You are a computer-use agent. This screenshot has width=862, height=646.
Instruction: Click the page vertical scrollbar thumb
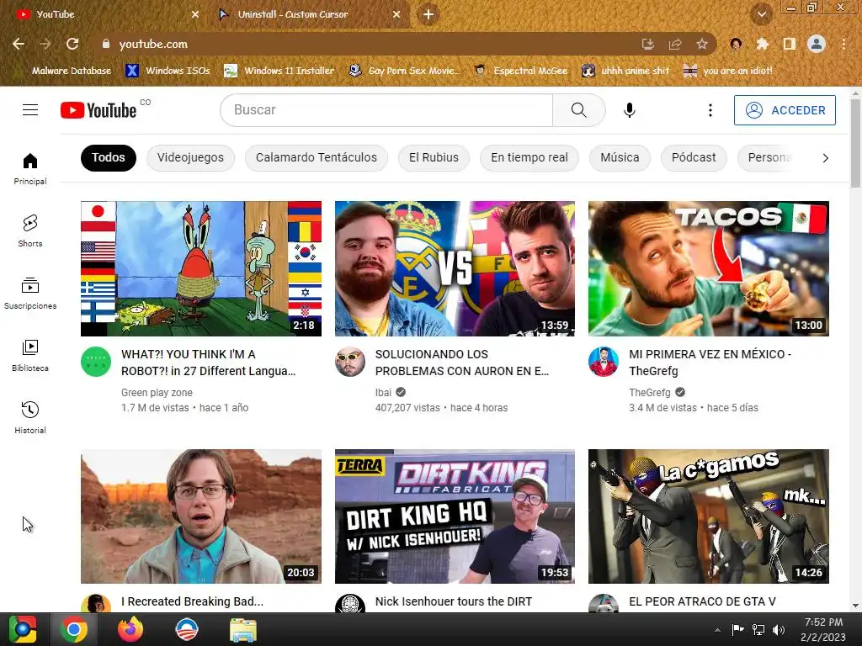855,143
